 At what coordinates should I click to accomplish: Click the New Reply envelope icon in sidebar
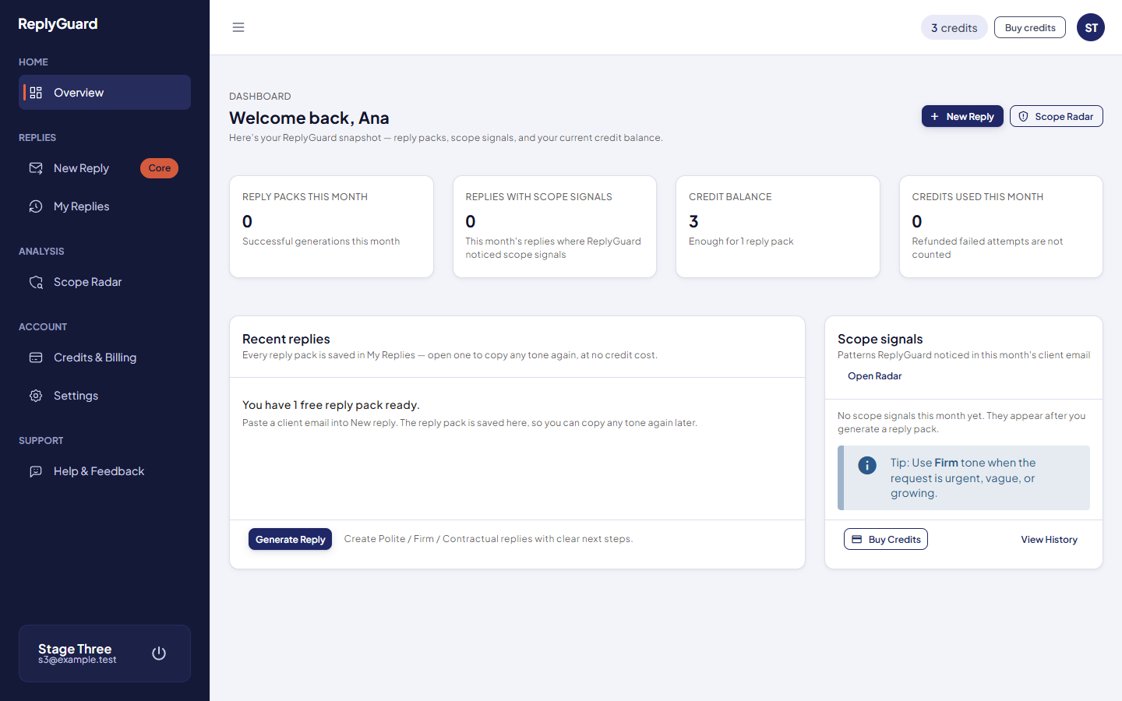point(36,168)
